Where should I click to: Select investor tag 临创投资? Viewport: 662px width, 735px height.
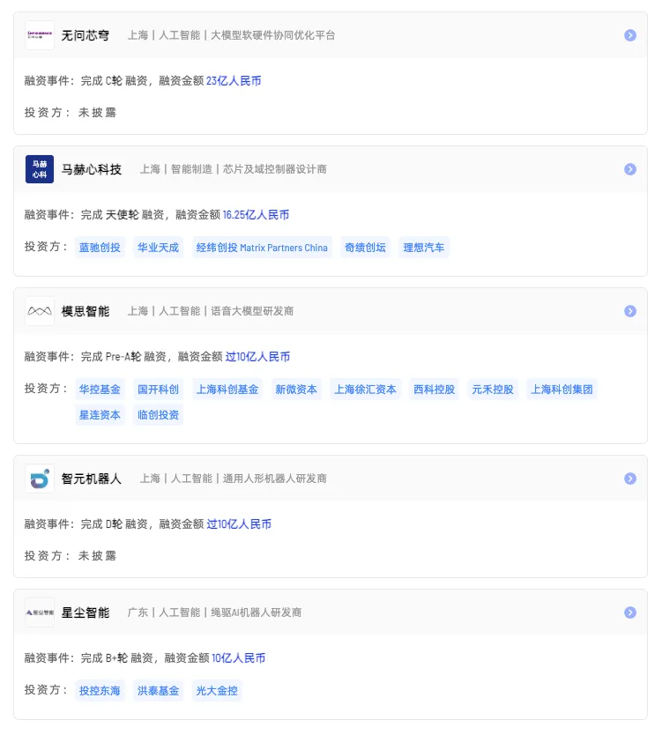point(159,415)
